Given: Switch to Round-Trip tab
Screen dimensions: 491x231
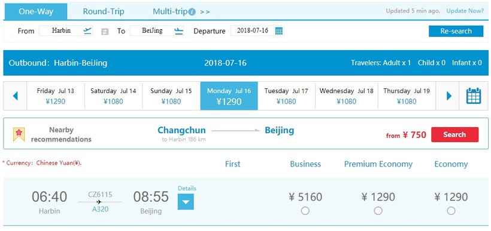Looking at the screenshot, I should pos(104,12).
